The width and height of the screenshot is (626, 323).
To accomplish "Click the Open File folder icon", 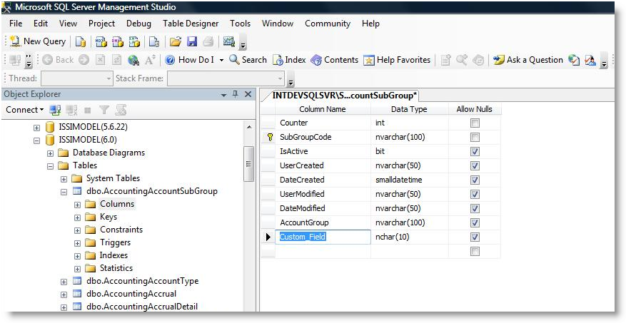I will click(x=175, y=41).
